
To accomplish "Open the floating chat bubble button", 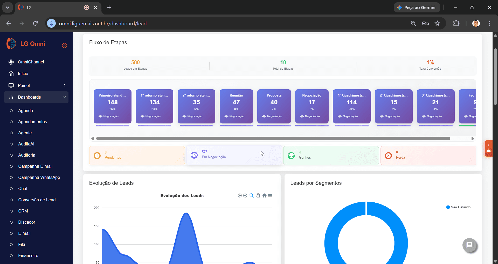I will (x=469, y=245).
